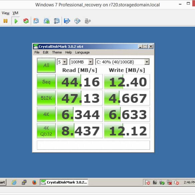Viewport: 195px width, 195px height.
Task: Click the green check device tray icon
Action: (162, 182)
